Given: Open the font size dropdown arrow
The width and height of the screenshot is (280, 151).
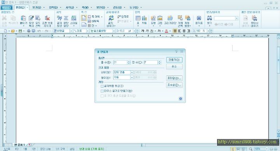Looking at the screenshot, I should 134,31.
